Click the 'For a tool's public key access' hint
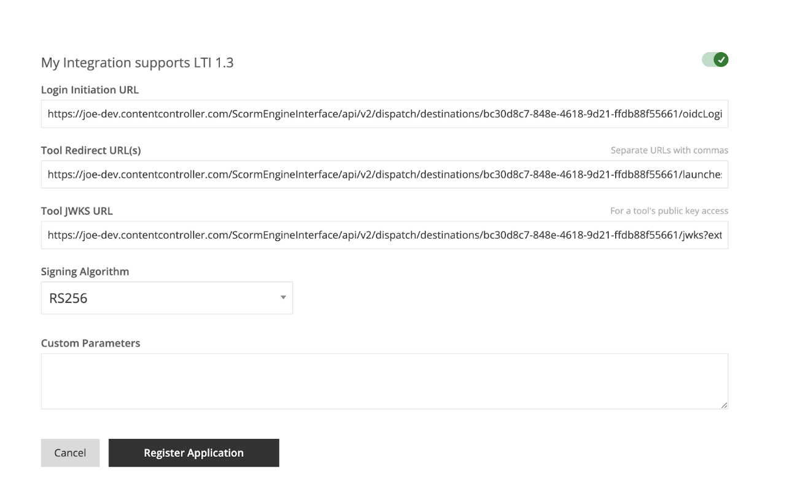 (669, 211)
